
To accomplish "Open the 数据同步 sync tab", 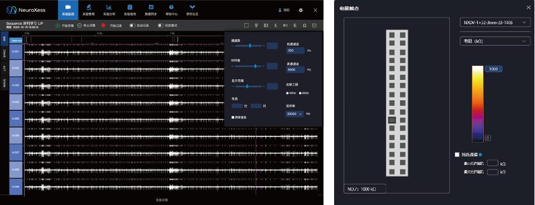I will pos(151,10).
